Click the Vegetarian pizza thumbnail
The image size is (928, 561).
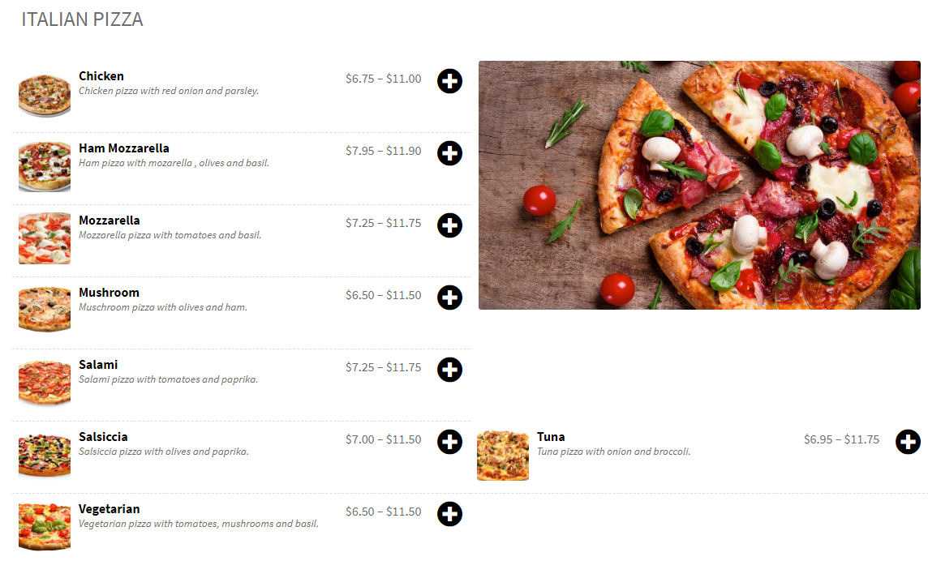(x=45, y=527)
